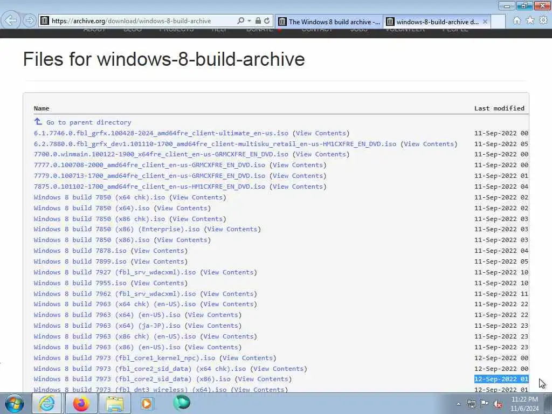Image resolution: width=552 pixels, height=414 pixels.
Task: Click the browser Forward arrow
Action: click(x=30, y=20)
